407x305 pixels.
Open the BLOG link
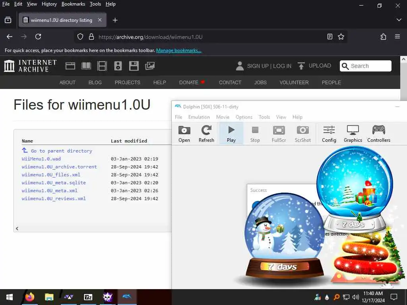coord(95,83)
